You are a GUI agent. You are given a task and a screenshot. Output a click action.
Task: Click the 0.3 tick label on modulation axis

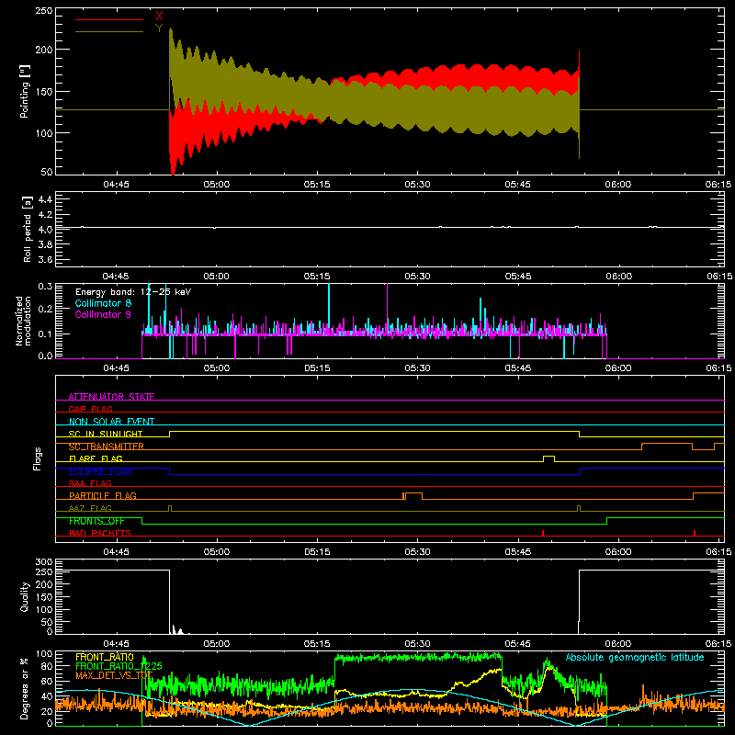(45, 287)
